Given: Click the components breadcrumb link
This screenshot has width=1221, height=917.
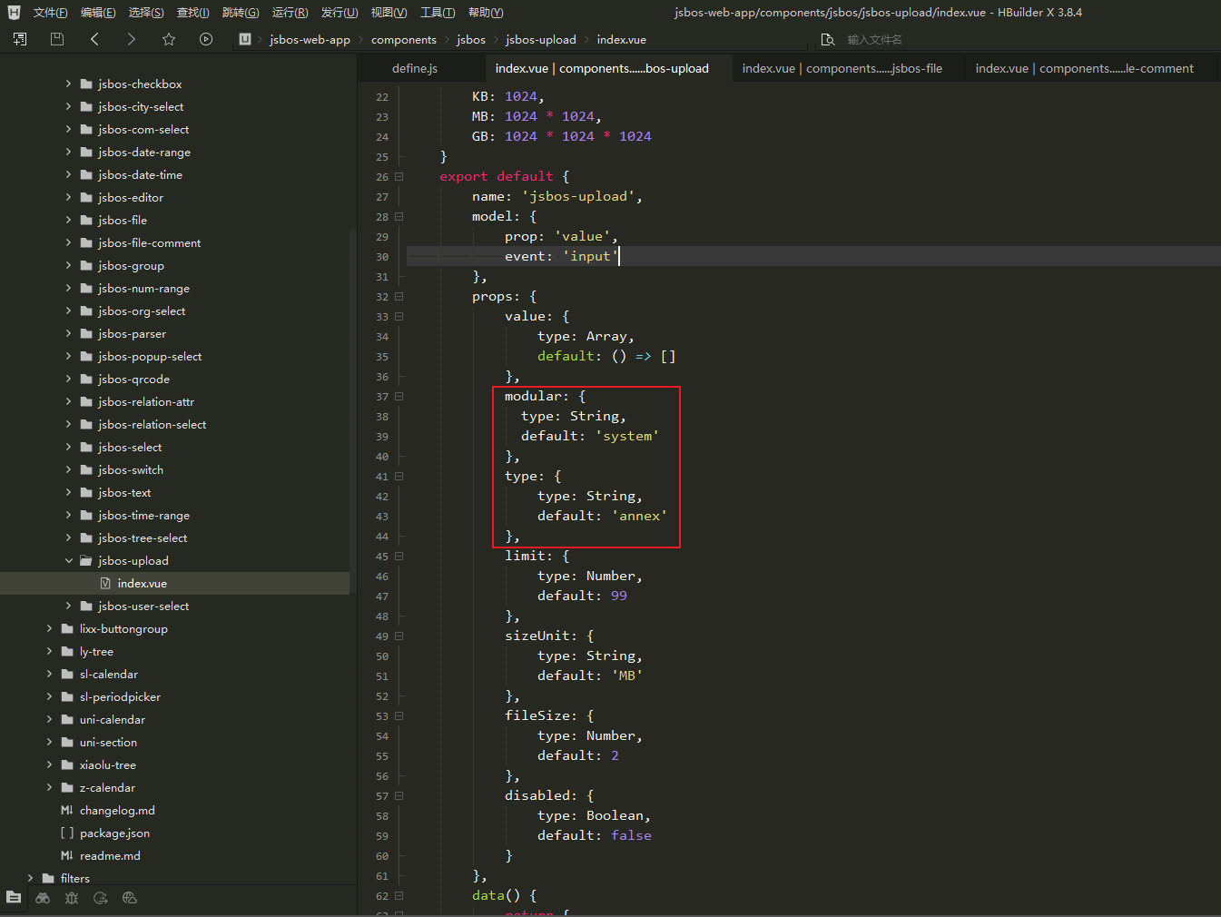Looking at the screenshot, I should [x=403, y=40].
